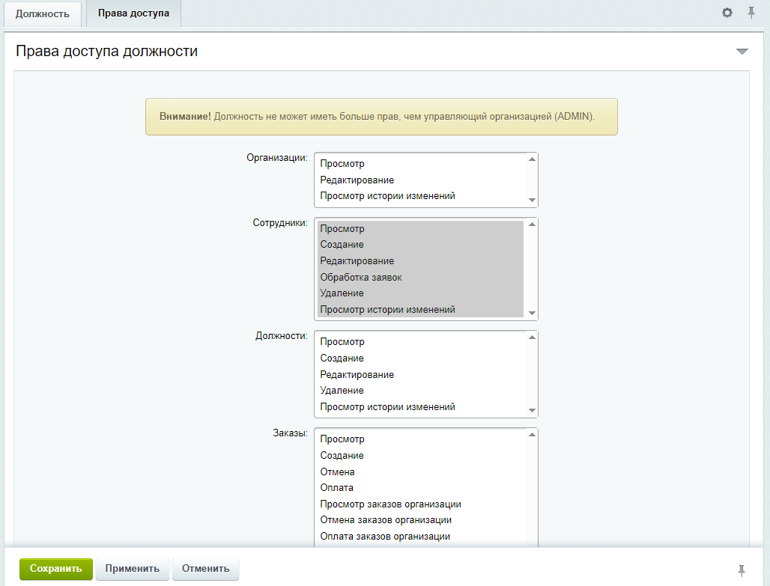Select Удаление in the Сотрудники list
Screen dimensions: 770x586
point(420,293)
